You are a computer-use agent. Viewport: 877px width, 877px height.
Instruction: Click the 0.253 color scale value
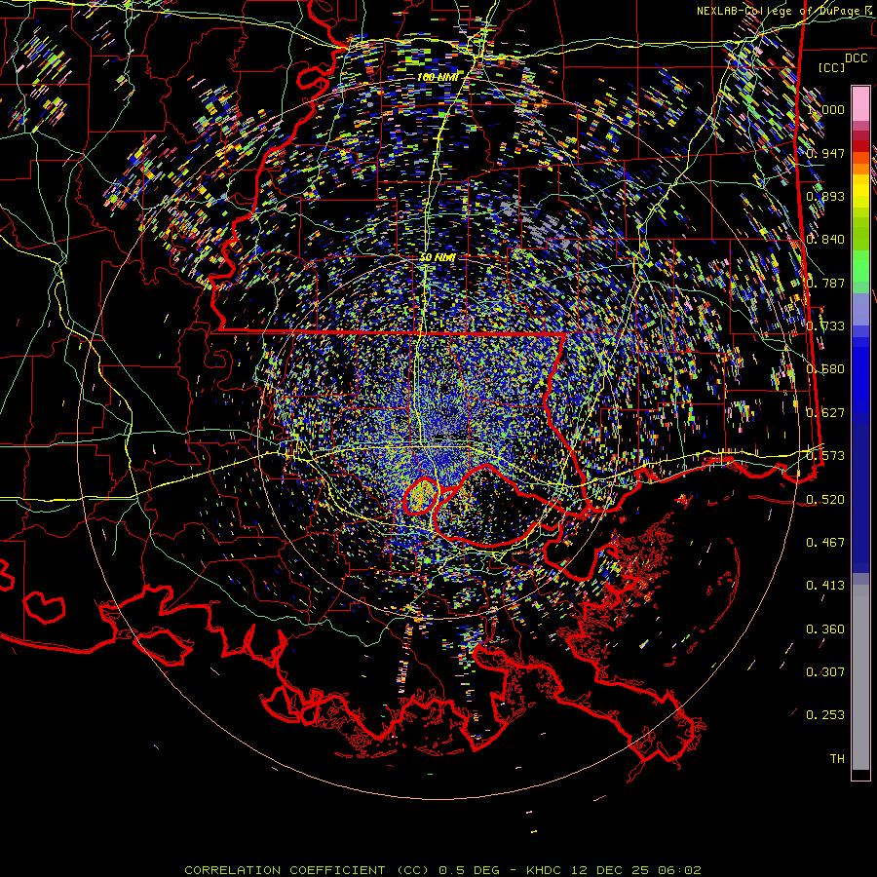click(825, 715)
